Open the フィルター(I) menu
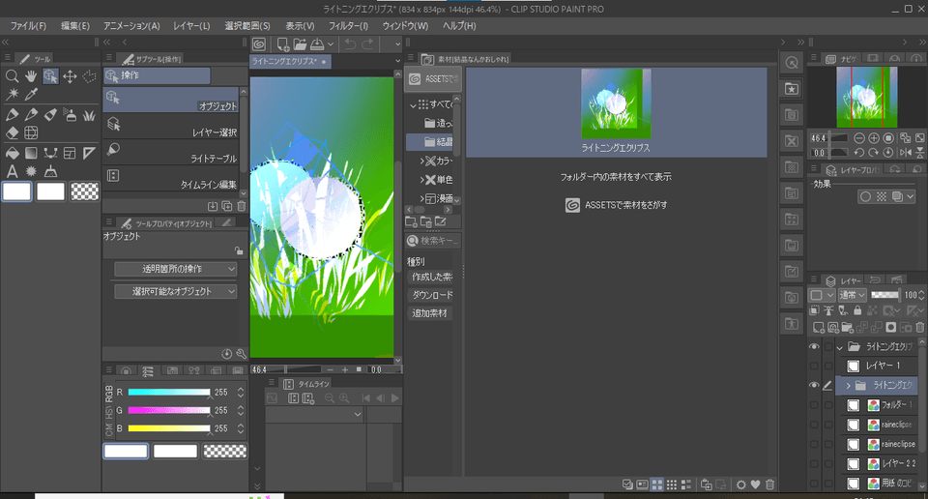This screenshot has height=499, width=928. [348, 26]
